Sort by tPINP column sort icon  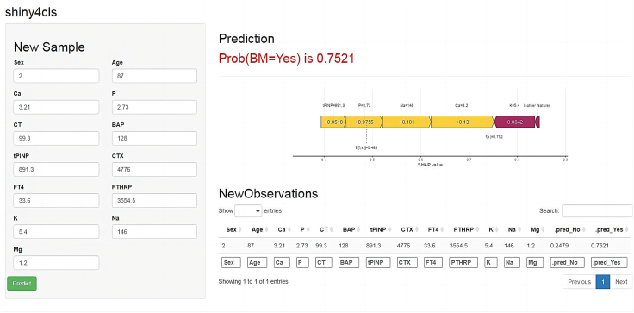point(388,229)
